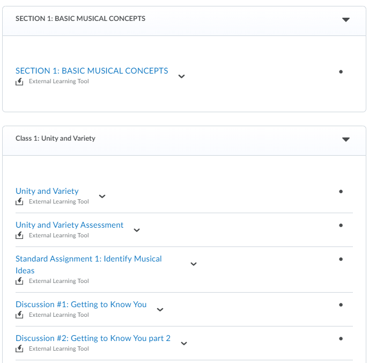Click External Learning Tool icon under Discussion #1
Image resolution: width=369 pixels, height=363 pixels.
pyautogui.click(x=19, y=315)
